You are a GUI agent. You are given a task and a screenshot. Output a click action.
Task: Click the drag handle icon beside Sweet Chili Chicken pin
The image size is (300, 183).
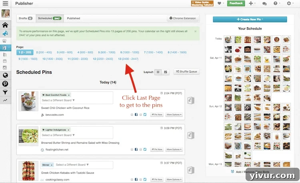(191, 101)
